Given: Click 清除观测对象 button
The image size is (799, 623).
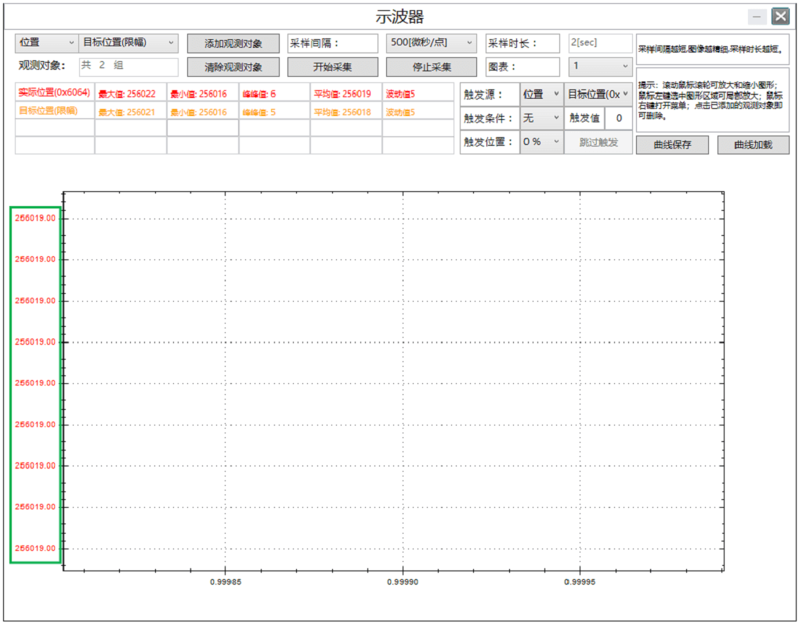Looking at the screenshot, I should click(x=233, y=67).
